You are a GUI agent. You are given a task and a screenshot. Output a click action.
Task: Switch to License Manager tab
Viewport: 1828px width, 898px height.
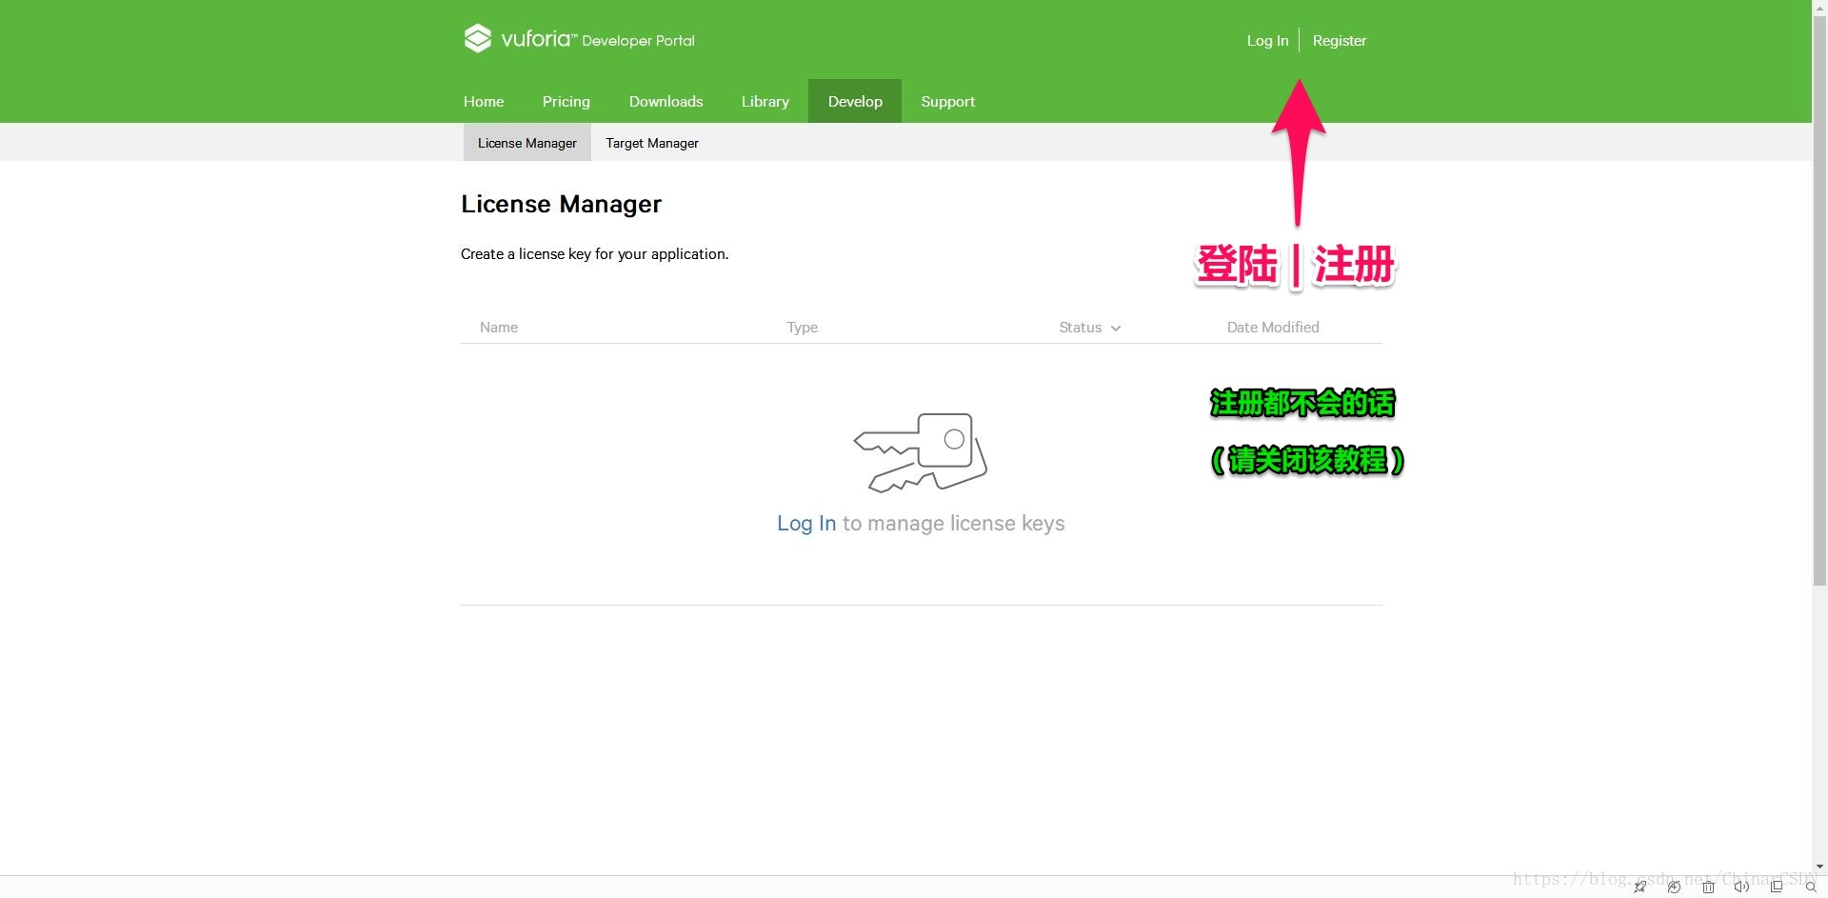(x=527, y=143)
